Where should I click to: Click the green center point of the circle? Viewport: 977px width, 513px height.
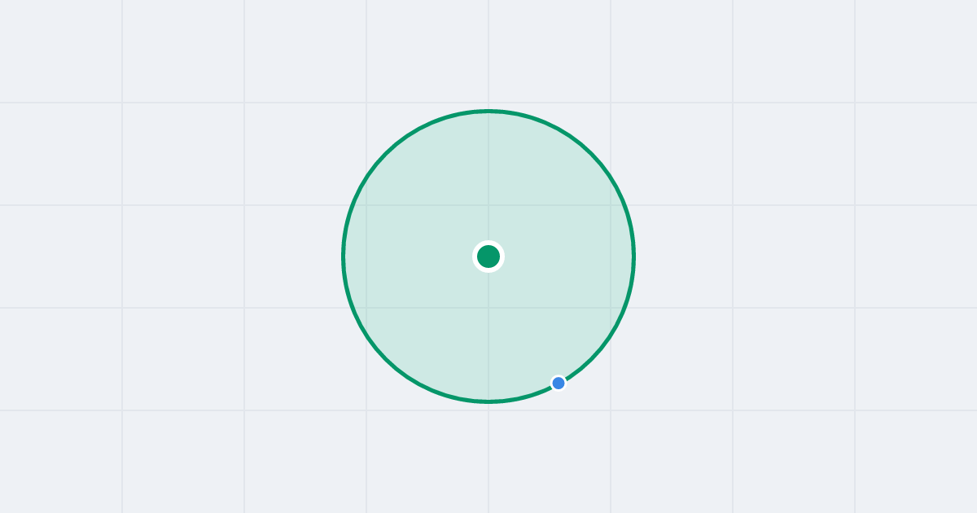[x=488, y=256]
